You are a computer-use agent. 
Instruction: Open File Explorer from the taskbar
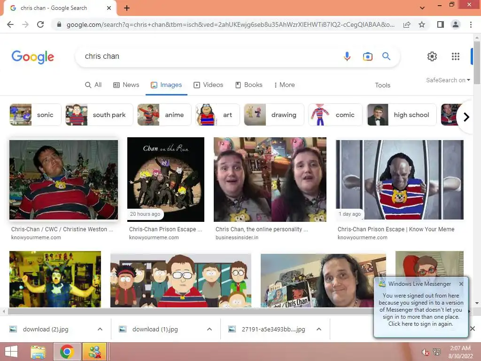pos(38,352)
